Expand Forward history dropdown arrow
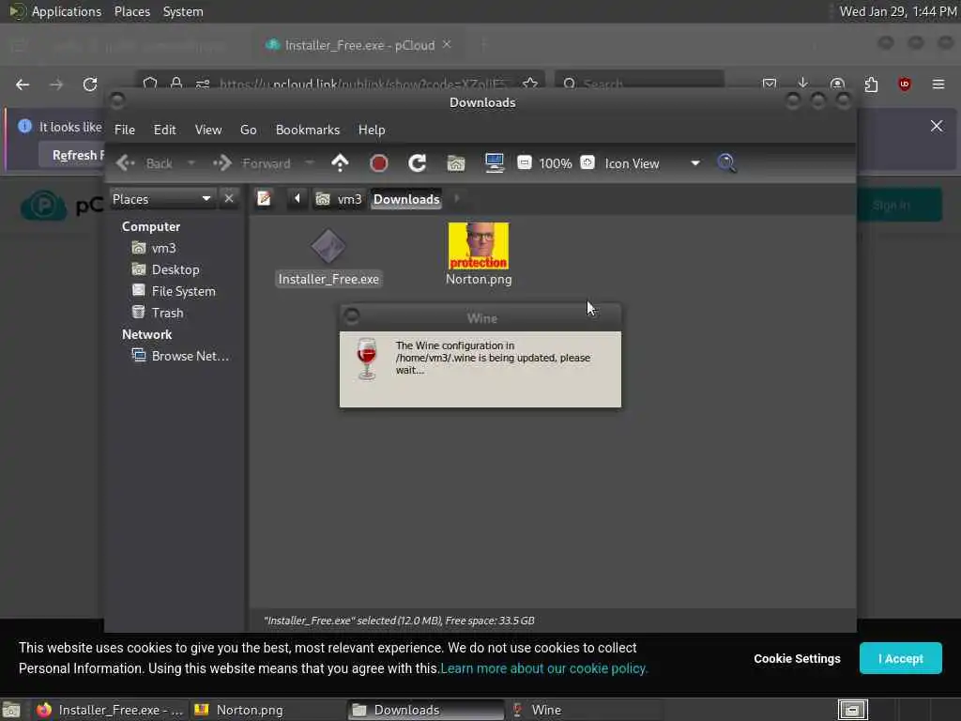This screenshot has height=721, width=961. (310, 163)
